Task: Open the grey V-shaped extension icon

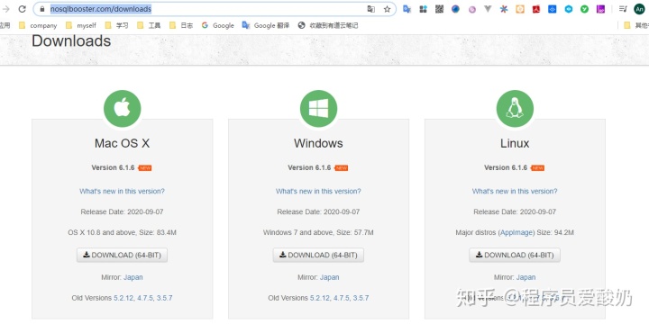Action: 488,9
